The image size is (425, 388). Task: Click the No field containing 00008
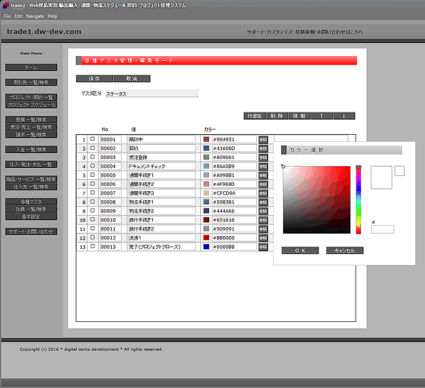click(x=110, y=202)
